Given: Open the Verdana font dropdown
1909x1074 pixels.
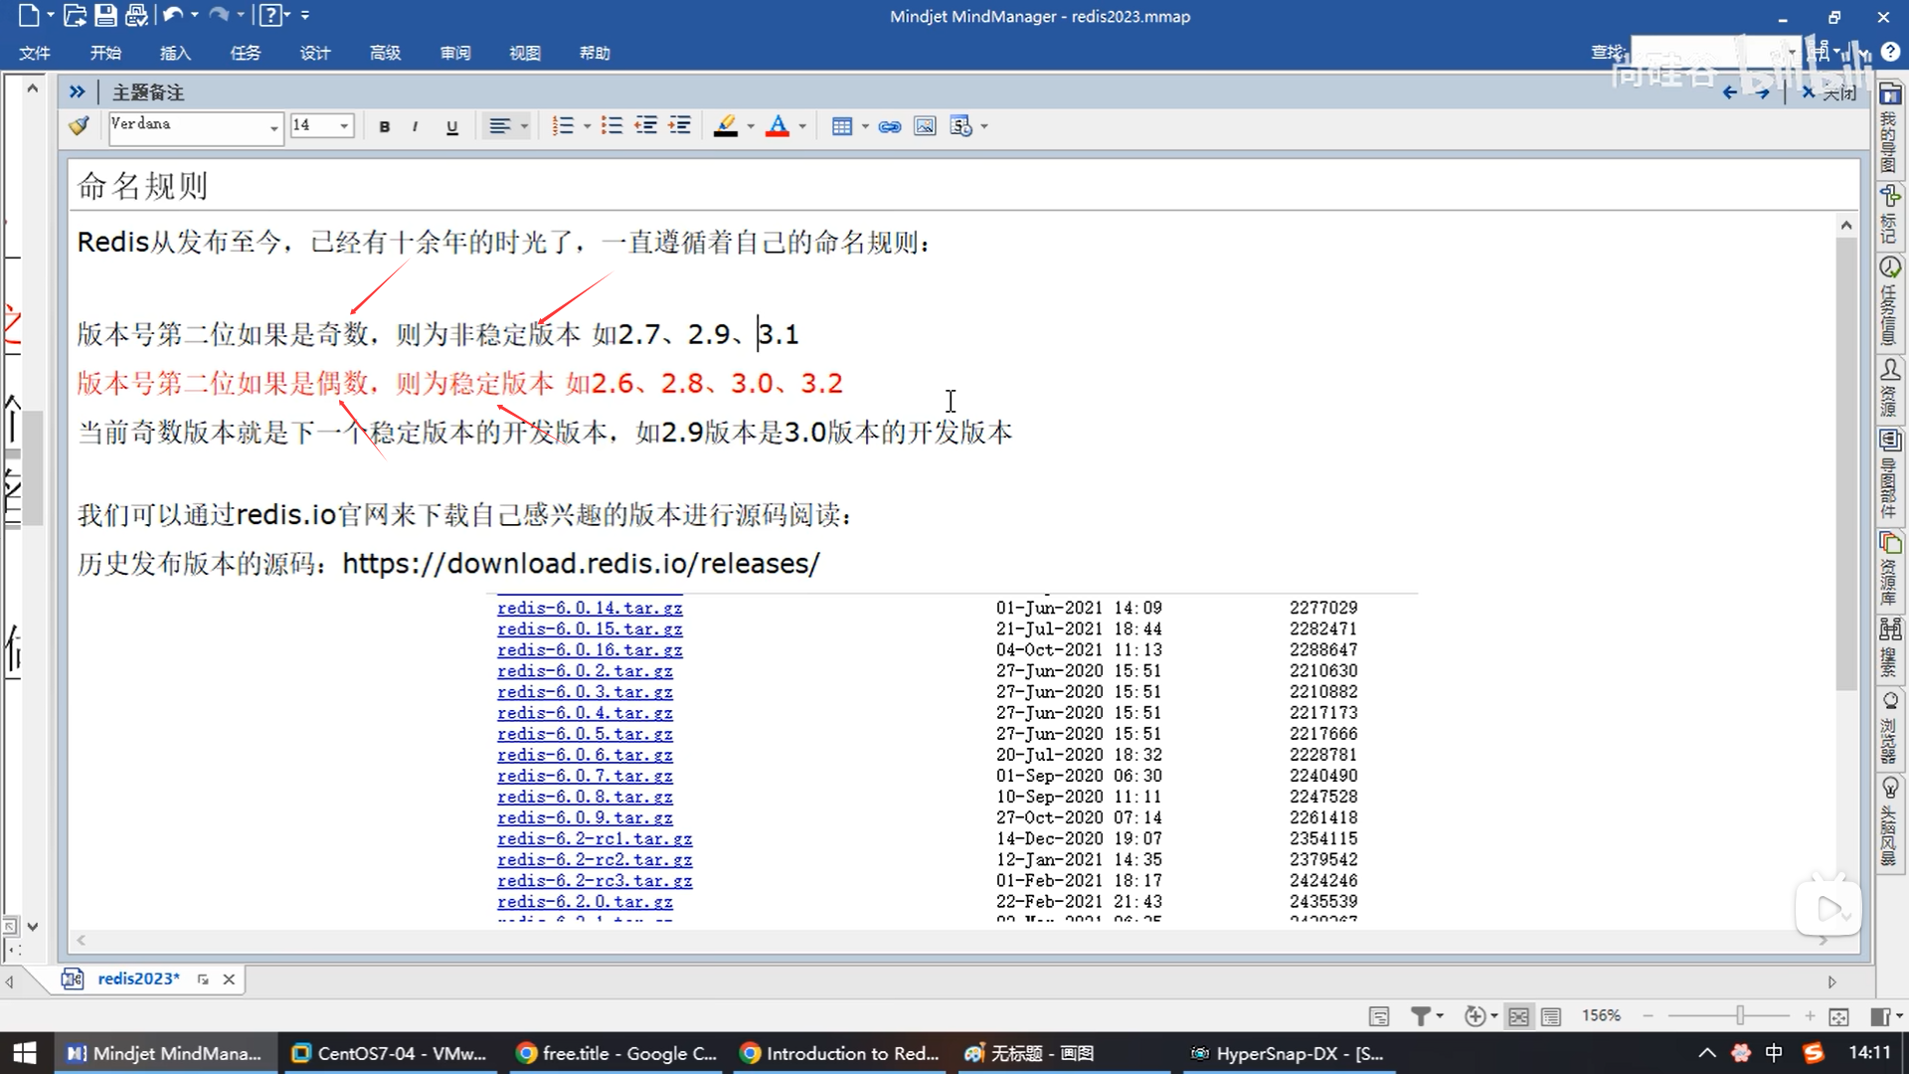Looking at the screenshot, I should (273, 127).
